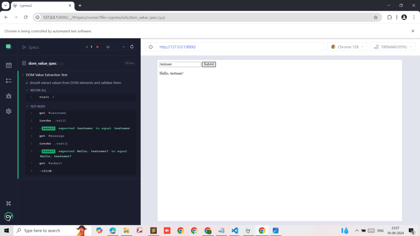Select the 'expected Hello, testuser!' assert entry

[81, 154]
